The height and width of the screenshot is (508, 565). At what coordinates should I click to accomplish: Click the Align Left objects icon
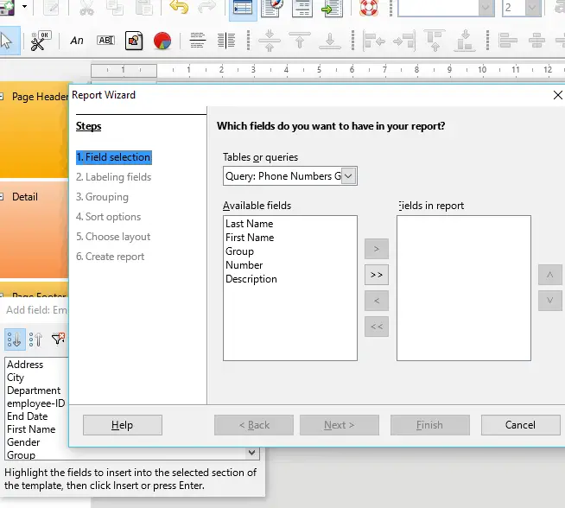click(508, 41)
